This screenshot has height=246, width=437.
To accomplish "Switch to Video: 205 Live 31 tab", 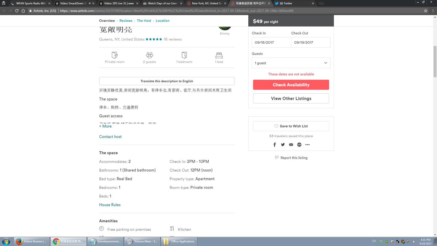I will (118, 3).
